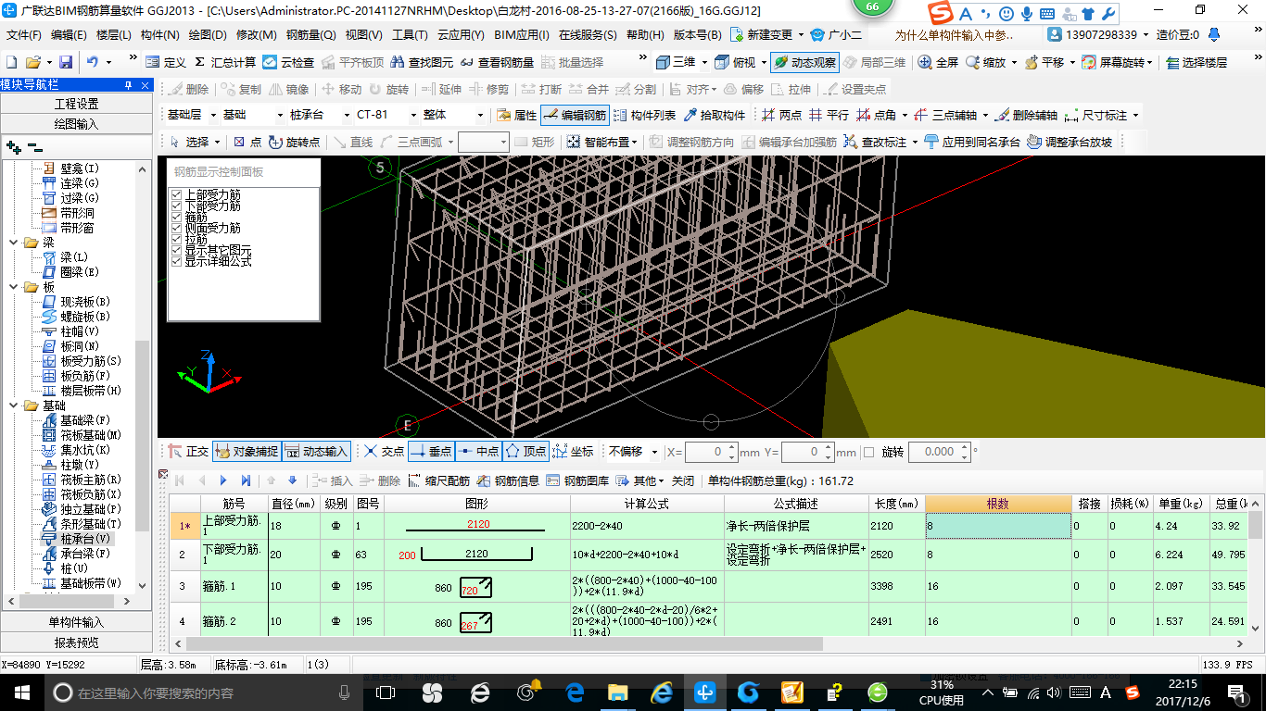The width and height of the screenshot is (1266, 711).
Task: Click 关闭 in rebar table toolbar
Action: coord(683,480)
